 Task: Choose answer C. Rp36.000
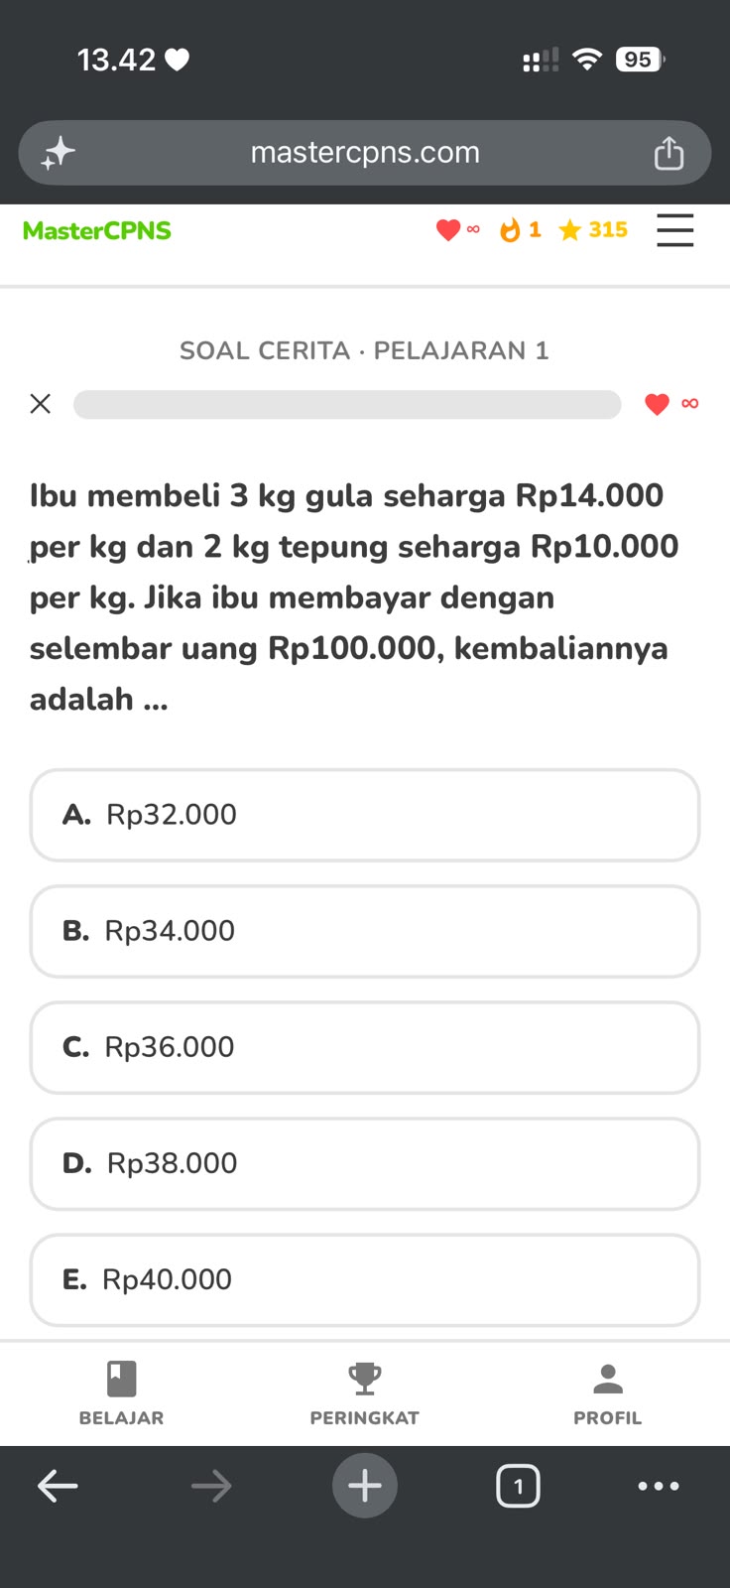pos(365,1047)
